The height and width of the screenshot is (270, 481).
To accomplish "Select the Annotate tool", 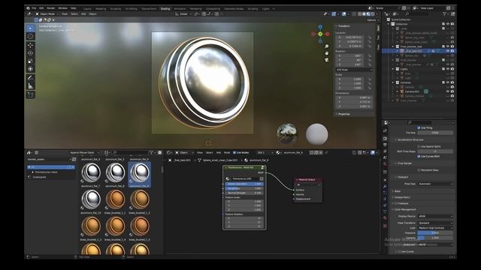I will pyautogui.click(x=30, y=78).
